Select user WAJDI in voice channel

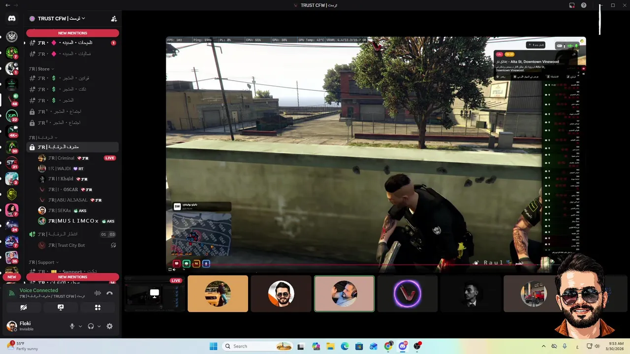77,169
